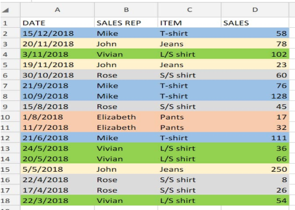The image size is (295, 210).
Task: Select the cell with date 5/5/2018
Action: (x=57, y=169)
